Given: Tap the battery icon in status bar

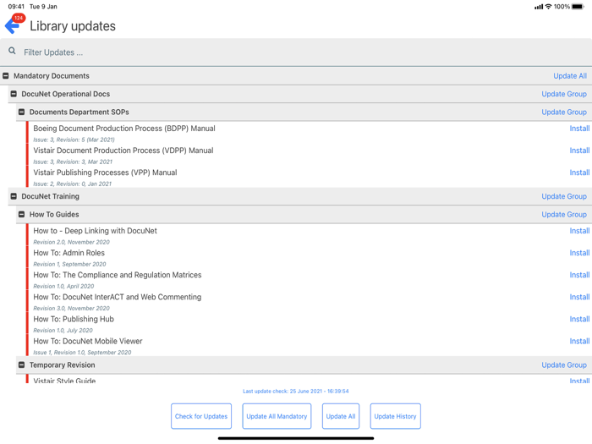Looking at the screenshot, I should click(x=578, y=7).
